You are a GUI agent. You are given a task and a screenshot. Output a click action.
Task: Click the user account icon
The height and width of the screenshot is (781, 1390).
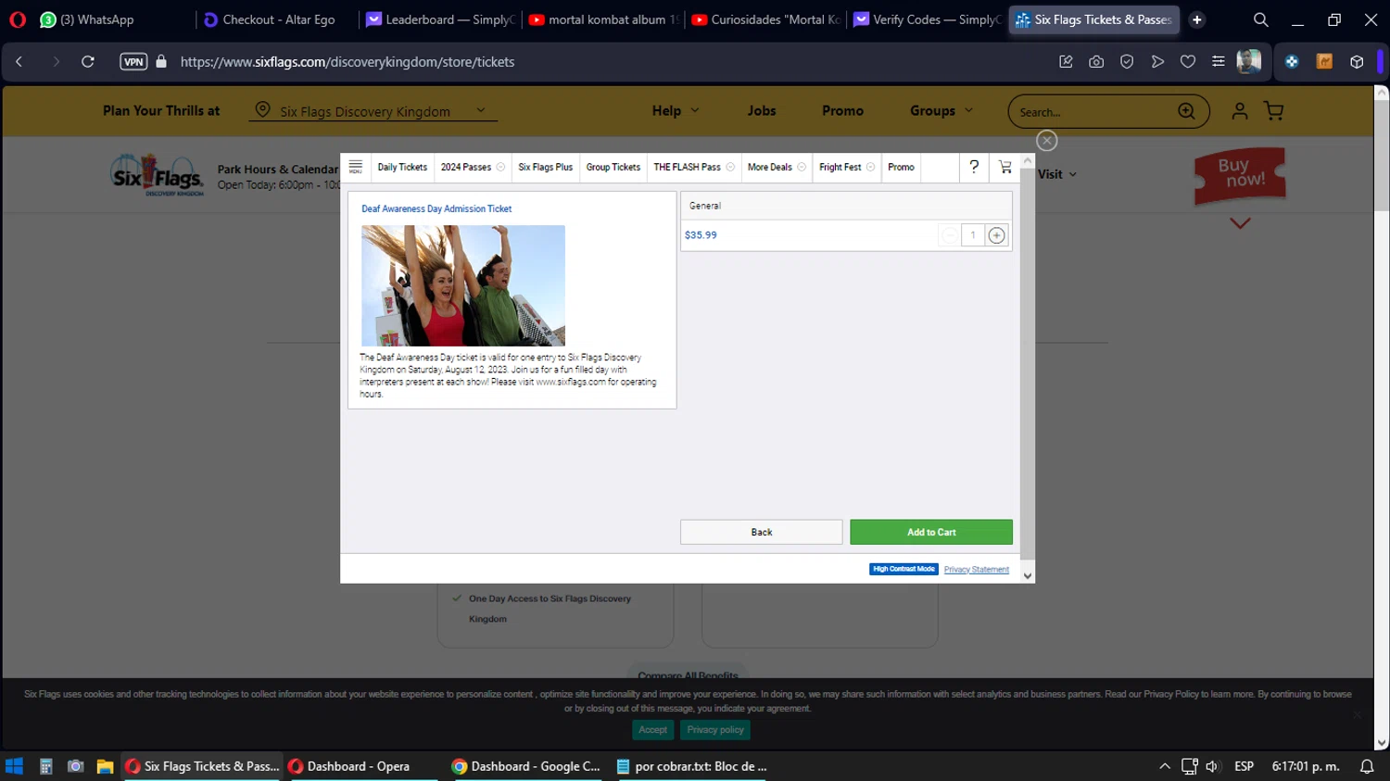pos(1240,111)
